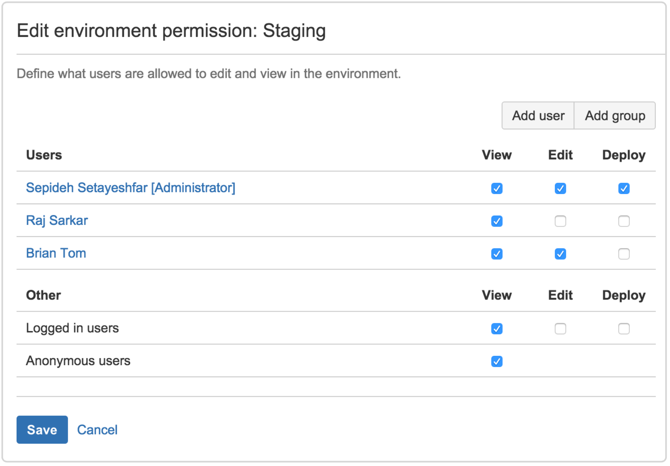Click the Add group button

pyautogui.click(x=615, y=115)
